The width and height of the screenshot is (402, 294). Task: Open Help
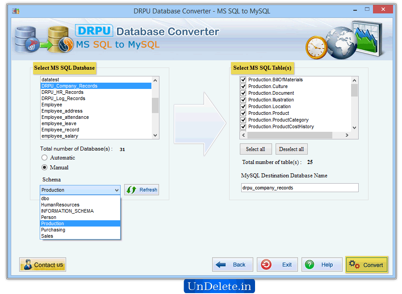pos(322,265)
